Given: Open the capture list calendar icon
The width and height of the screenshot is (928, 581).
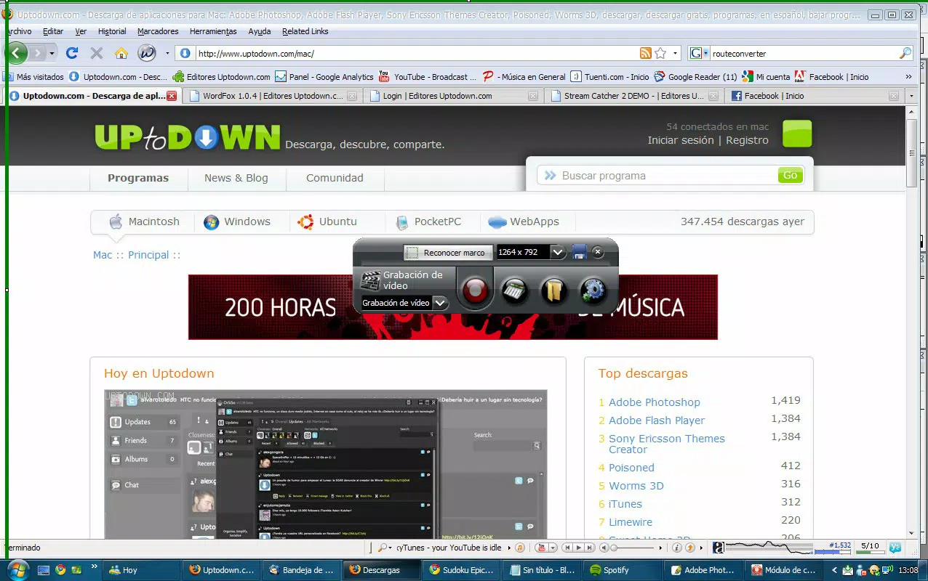Looking at the screenshot, I should click(x=515, y=290).
